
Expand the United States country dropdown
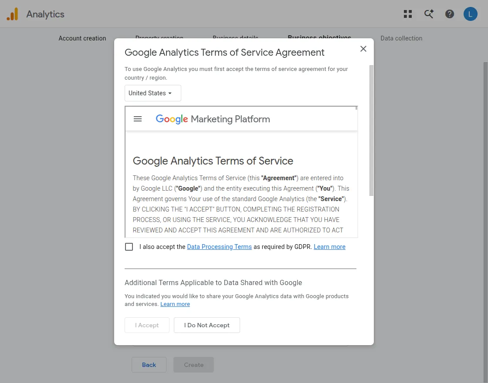tap(153, 93)
